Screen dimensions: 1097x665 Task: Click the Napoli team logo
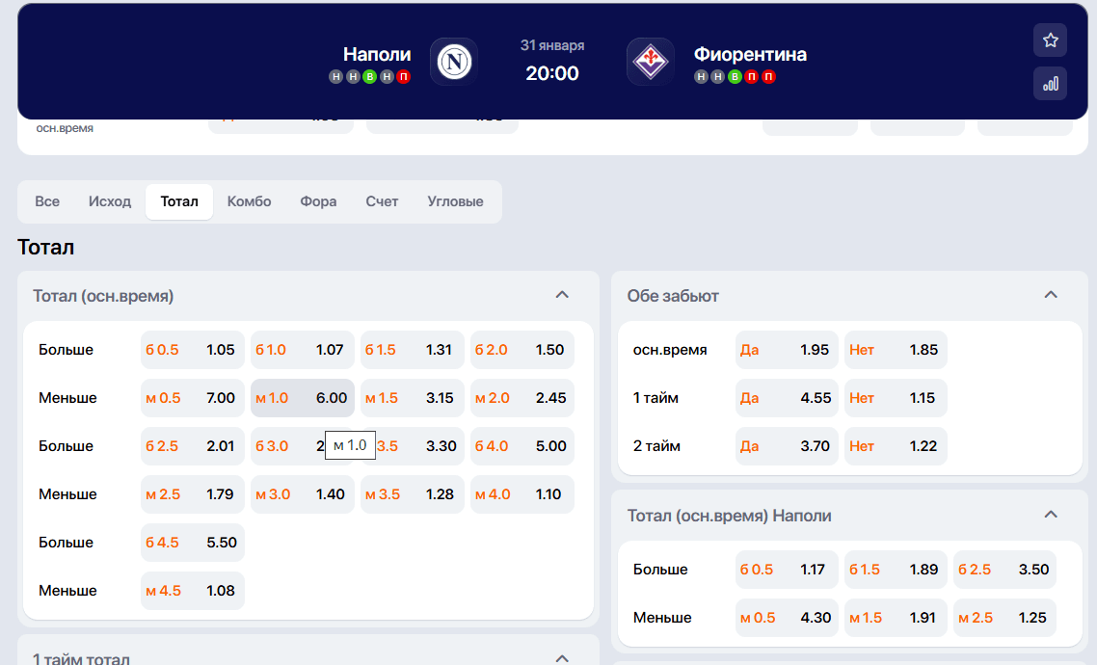453,62
